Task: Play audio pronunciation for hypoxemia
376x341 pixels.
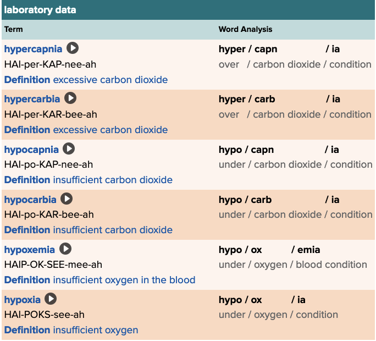Action: click(x=65, y=249)
